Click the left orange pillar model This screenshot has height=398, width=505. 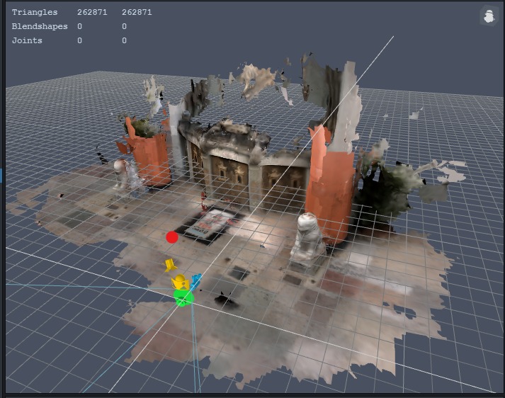(149, 154)
